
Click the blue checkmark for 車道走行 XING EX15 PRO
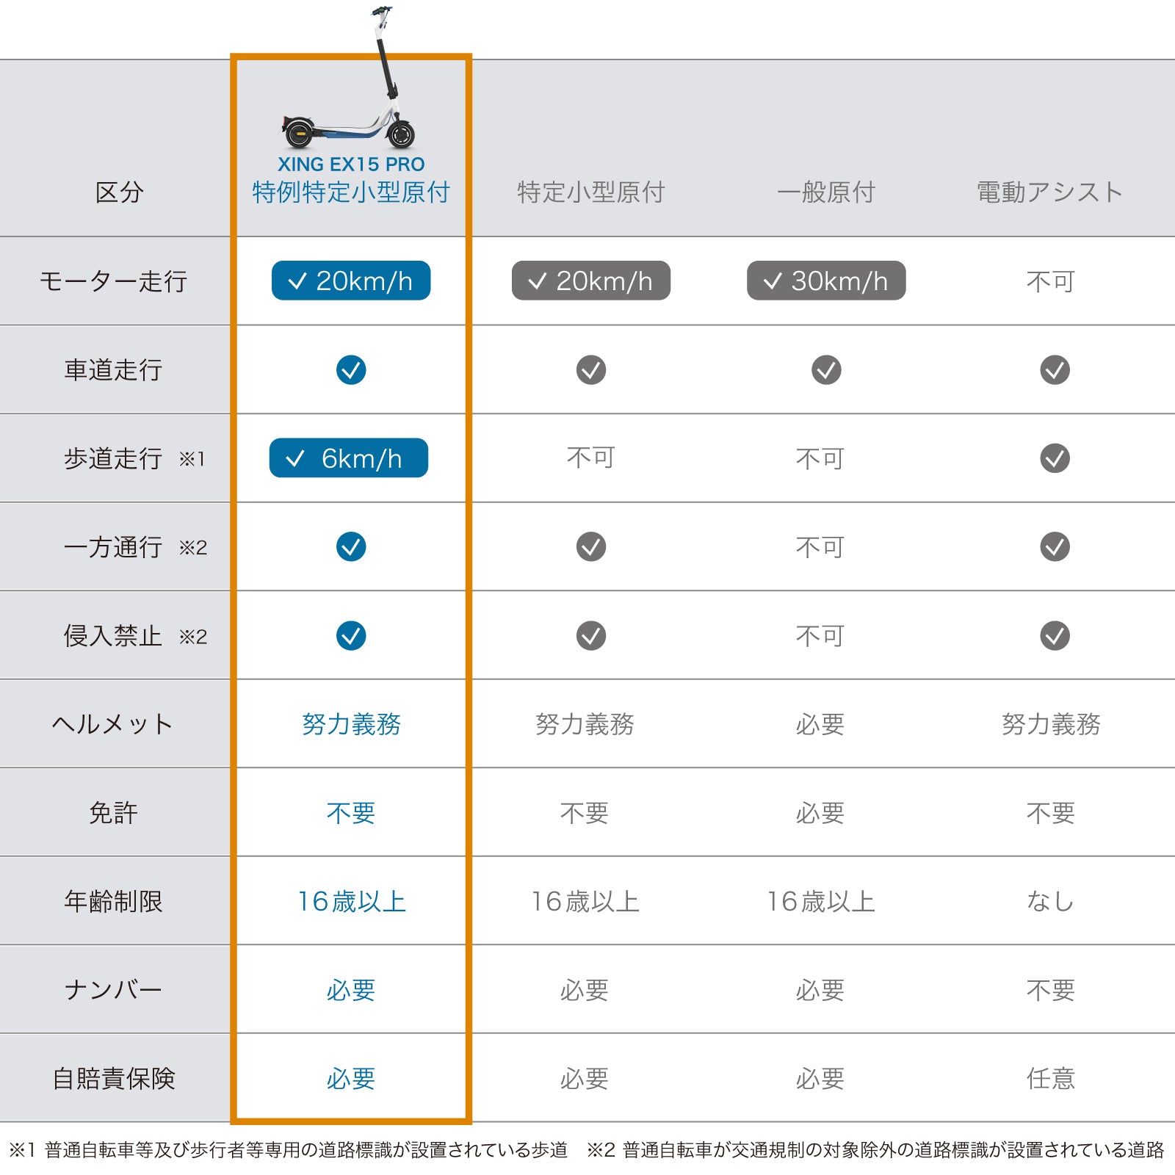click(351, 369)
